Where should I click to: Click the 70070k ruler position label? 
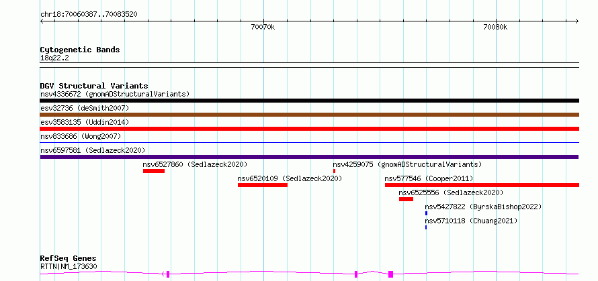(263, 27)
